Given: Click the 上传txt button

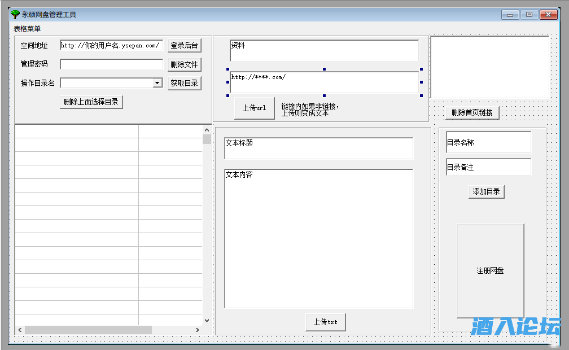Looking at the screenshot, I should 325,322.
